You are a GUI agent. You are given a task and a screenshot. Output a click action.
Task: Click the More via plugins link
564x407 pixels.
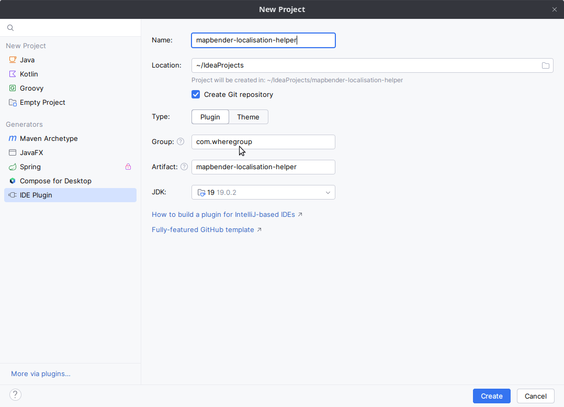(41, 373)
